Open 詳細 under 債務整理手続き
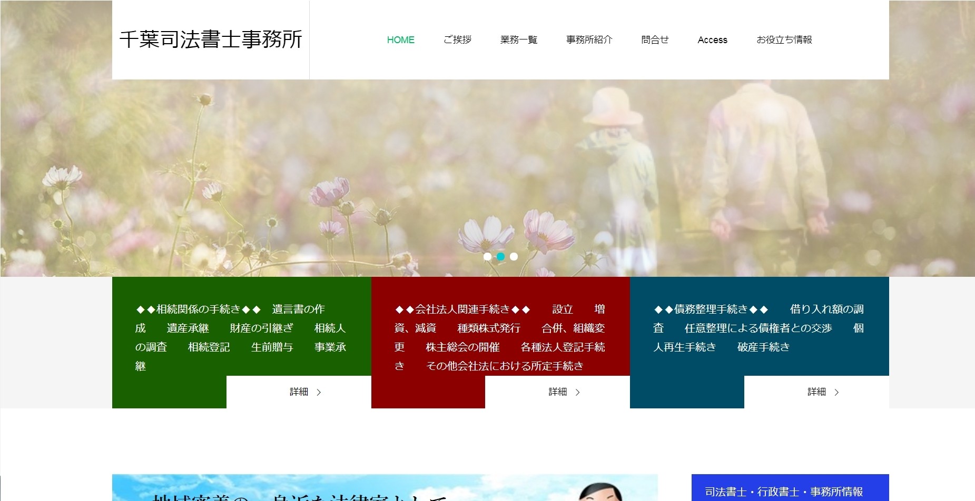The height and width of the screenshot is (501, 975). click(816, 392)
